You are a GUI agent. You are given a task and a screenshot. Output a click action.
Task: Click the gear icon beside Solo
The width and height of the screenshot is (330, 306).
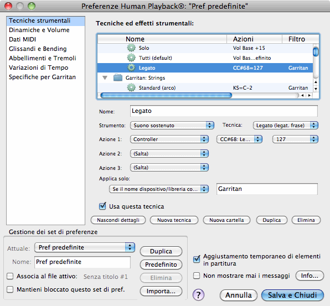[131, 48]
